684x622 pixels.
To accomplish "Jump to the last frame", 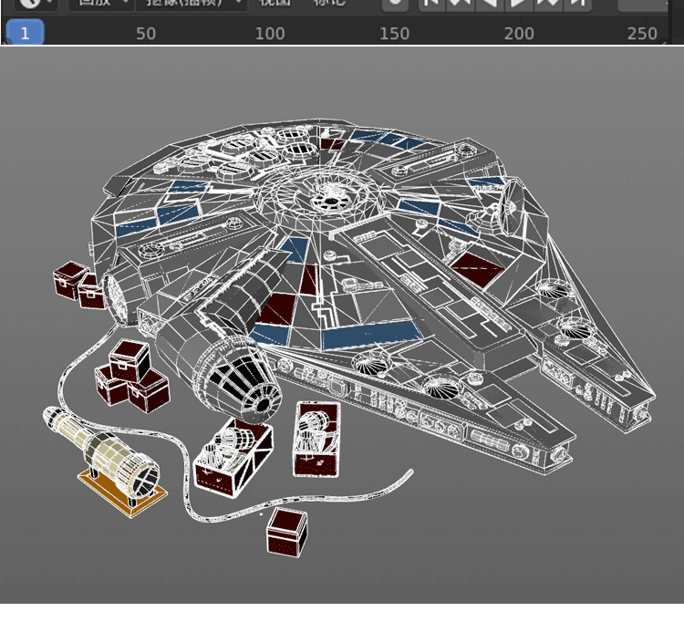I will pyautogui.click(x=577, y=4).
